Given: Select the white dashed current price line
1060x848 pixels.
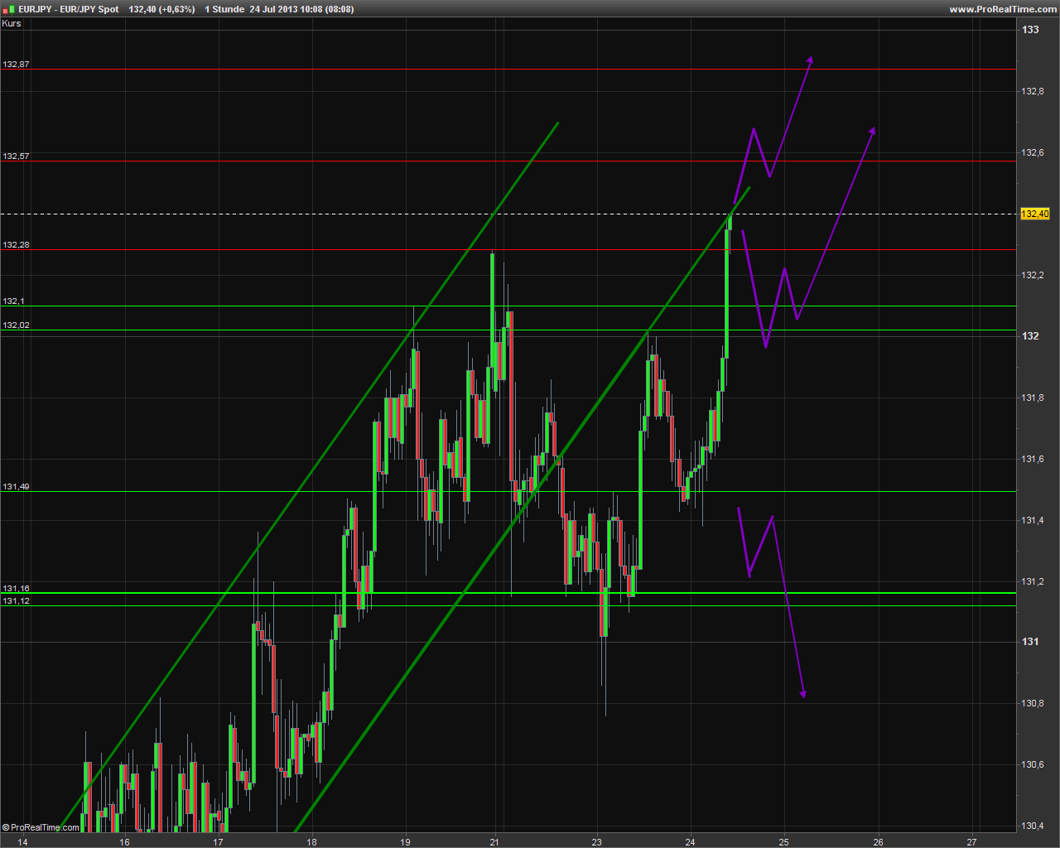Looking at the screenshot, I should pos(508,214).
